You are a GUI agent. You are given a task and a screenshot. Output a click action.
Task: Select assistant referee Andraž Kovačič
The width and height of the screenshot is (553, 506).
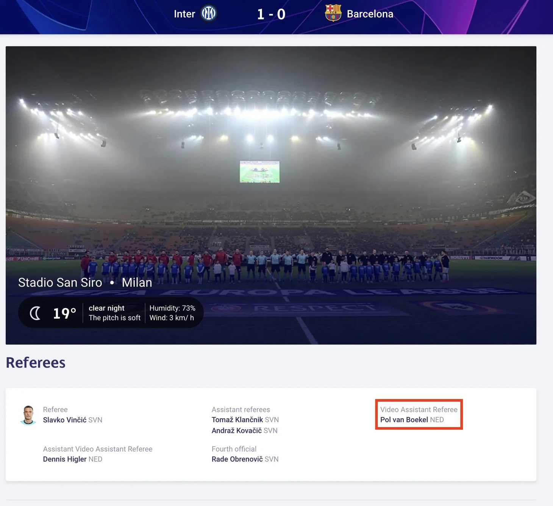237,430
